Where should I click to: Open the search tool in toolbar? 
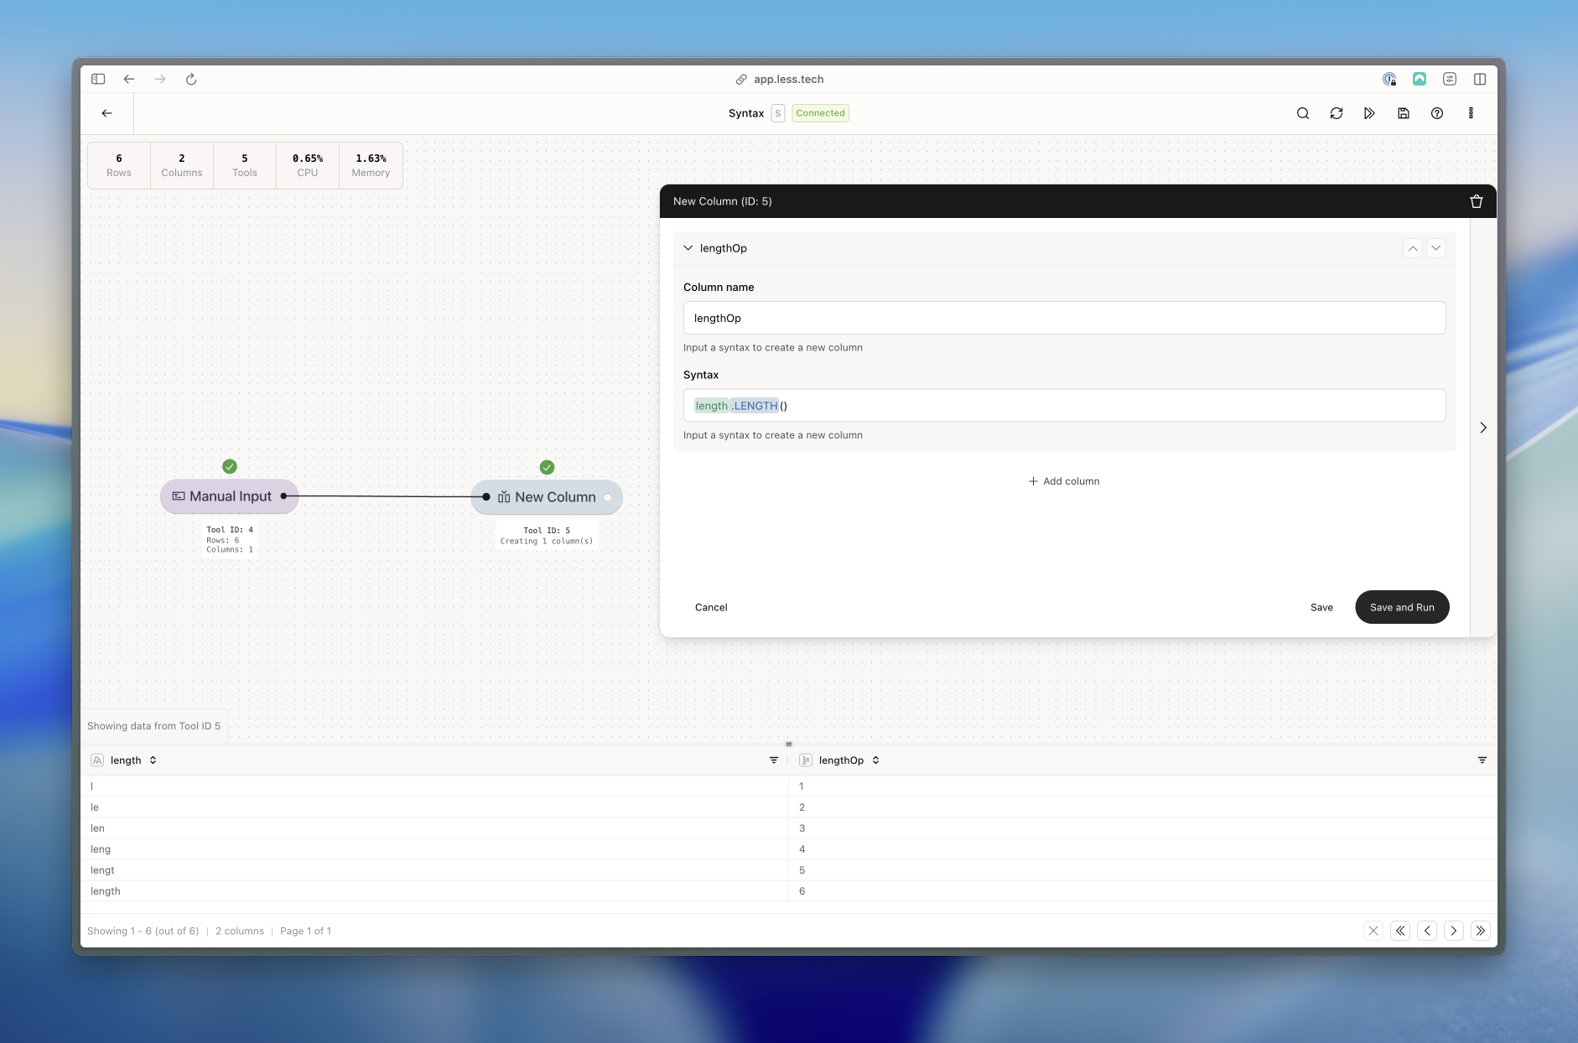click(x=1303, y=113)
